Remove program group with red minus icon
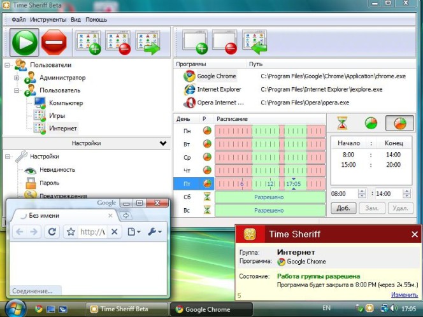This screenshot has width=423, height=317. point(118,42)
